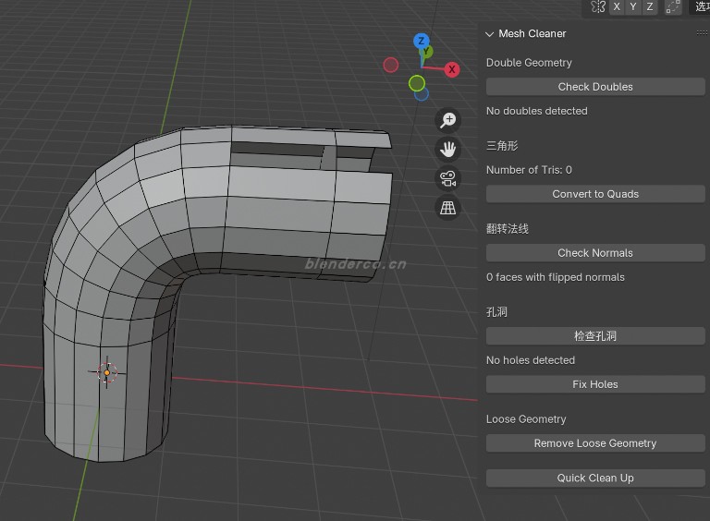Click Convert to Quads button

pos(595,194)
